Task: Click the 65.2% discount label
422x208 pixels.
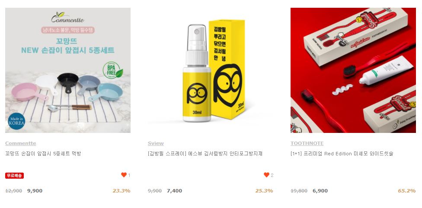Action: coord(407,191)
